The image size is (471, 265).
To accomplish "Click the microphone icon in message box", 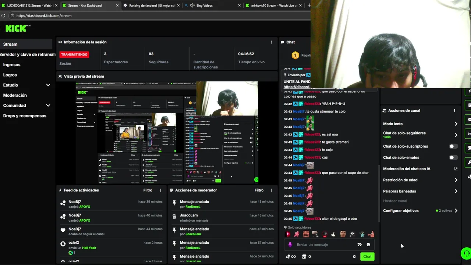I will click(290, 244).
